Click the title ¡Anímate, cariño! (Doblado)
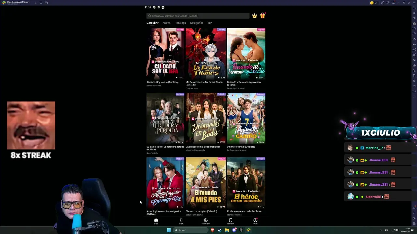Image resolution: width=417 pixels, height=234 pixels. [x=241, y=147]
